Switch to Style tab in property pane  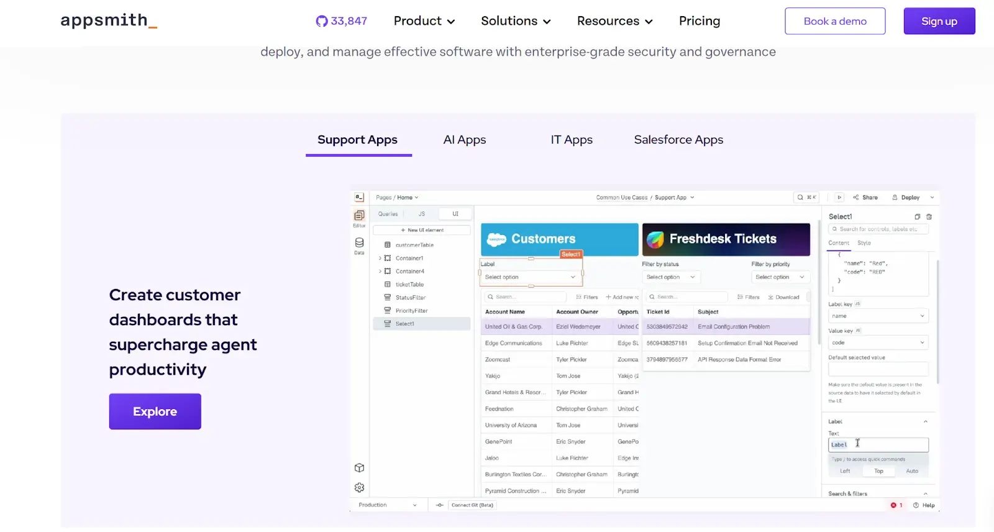coord(864,243)
